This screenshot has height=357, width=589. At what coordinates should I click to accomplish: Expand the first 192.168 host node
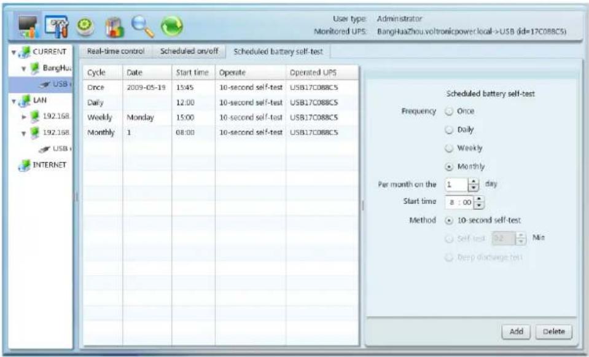click(x=24, y=117)
